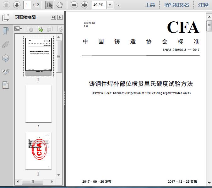
Task: Open the 填写和签名 pane
Action: (177, 5)
